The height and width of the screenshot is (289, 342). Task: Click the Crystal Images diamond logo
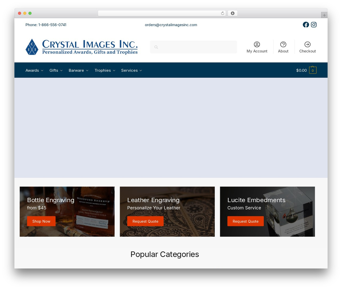tap(32, 47)
